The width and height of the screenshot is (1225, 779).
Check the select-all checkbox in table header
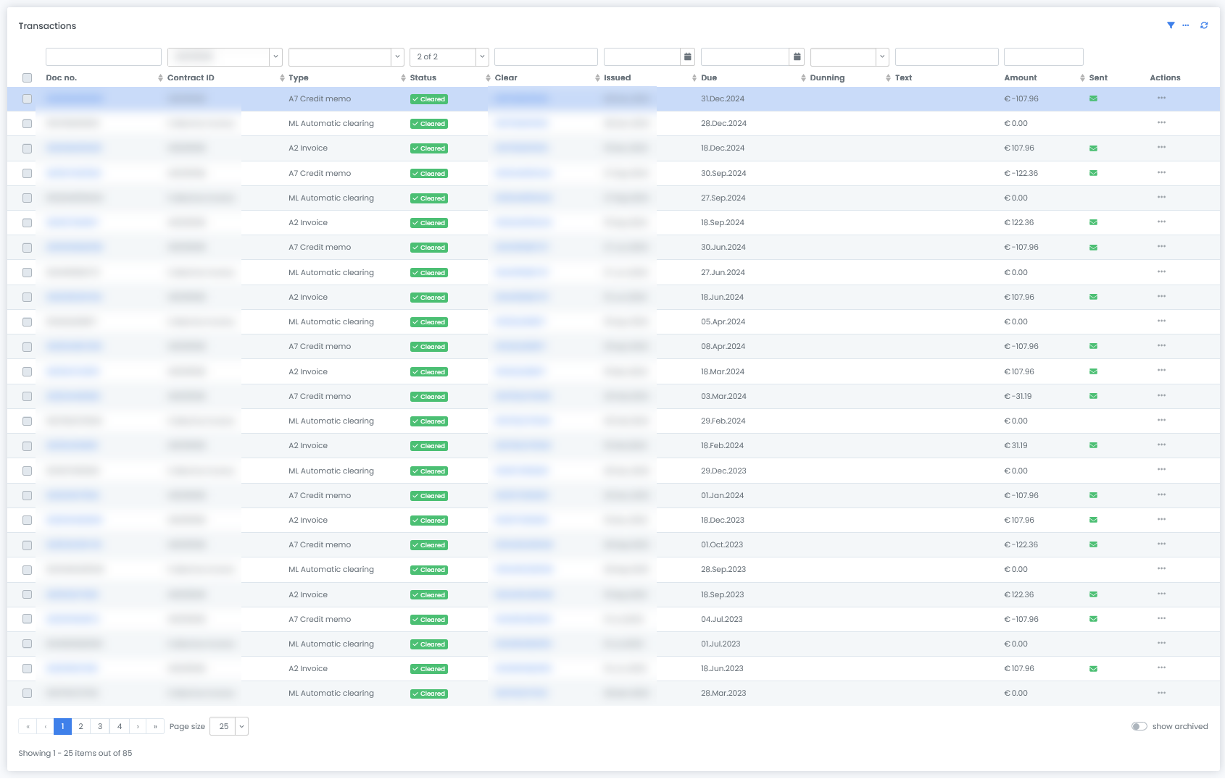tap(28, 78)
